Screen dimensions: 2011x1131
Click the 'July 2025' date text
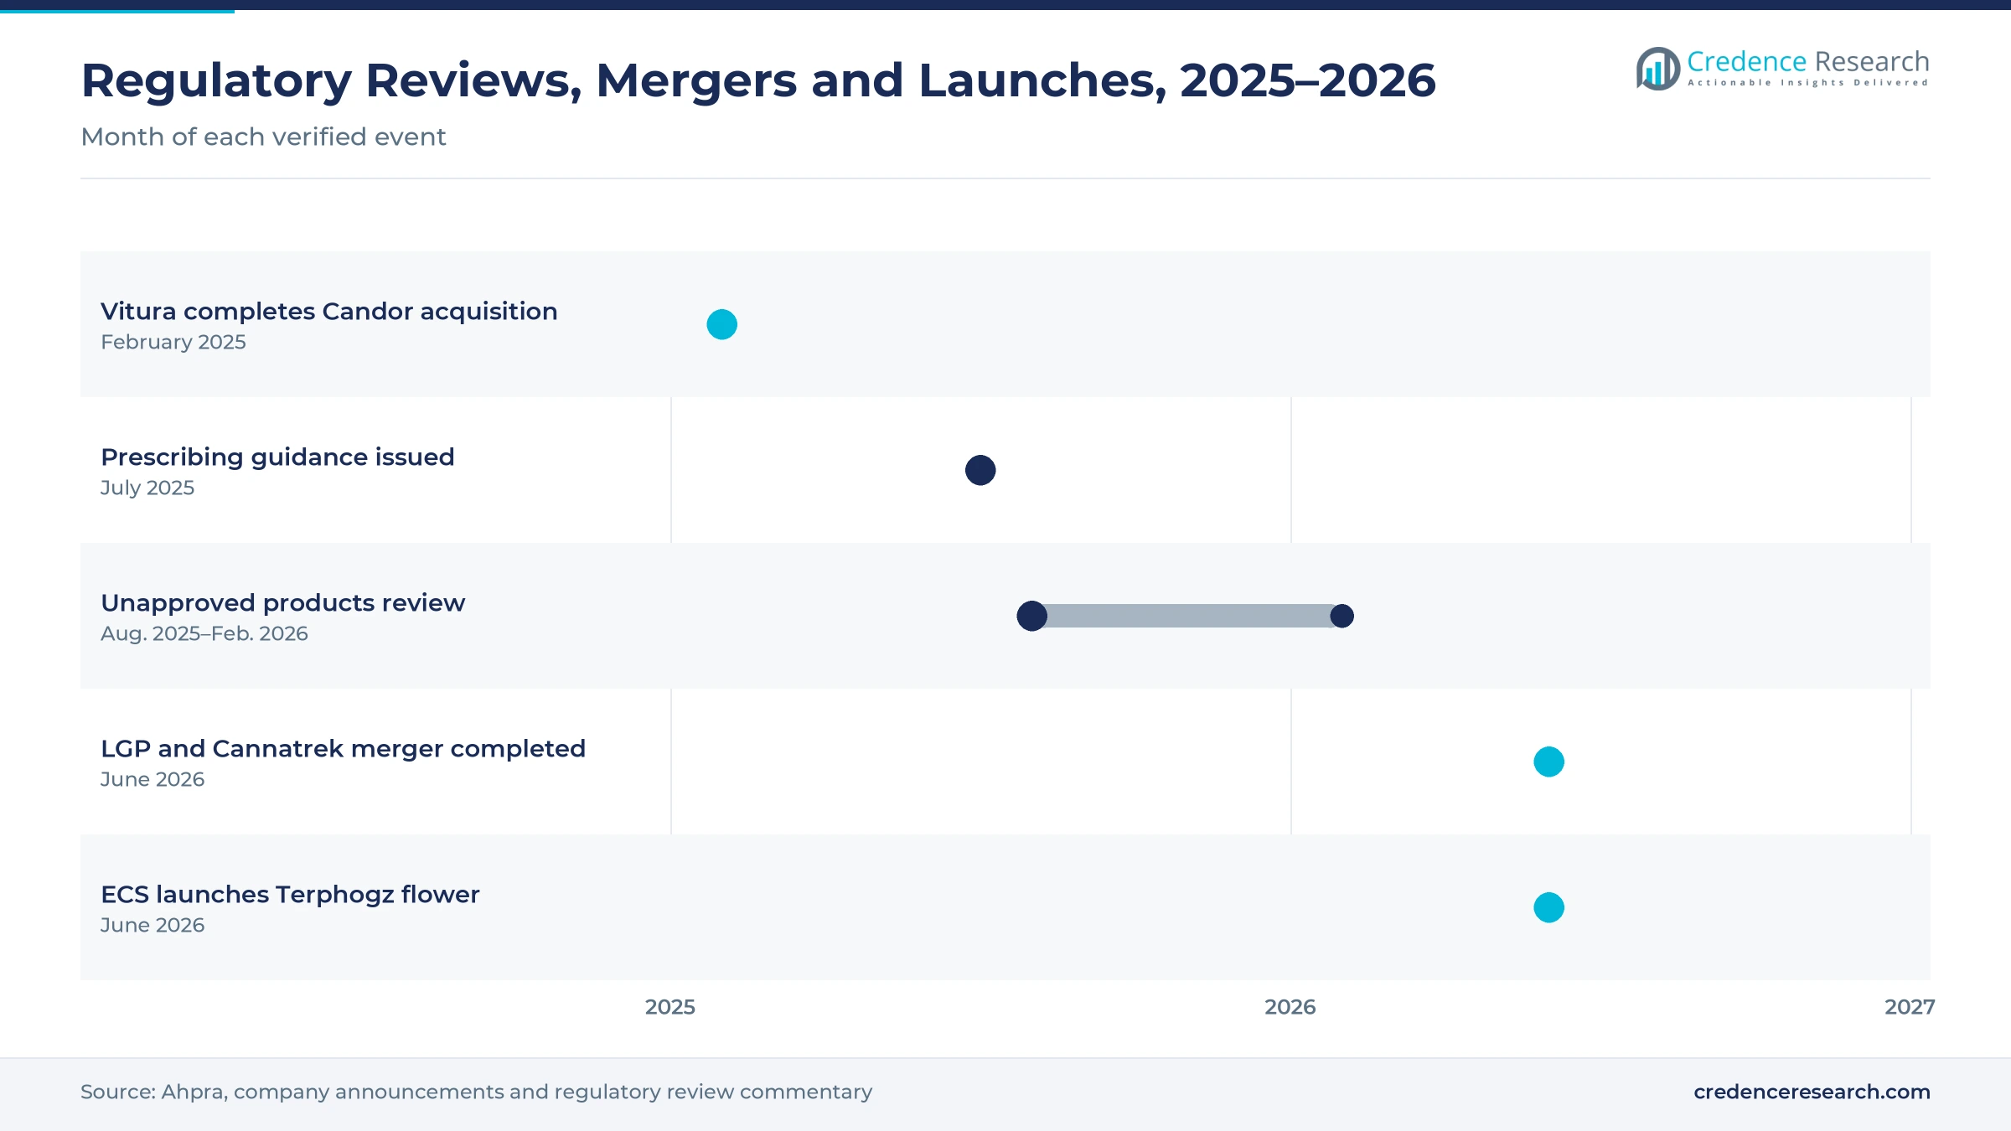pos(147,488)
